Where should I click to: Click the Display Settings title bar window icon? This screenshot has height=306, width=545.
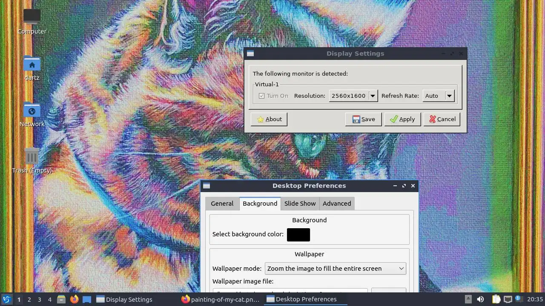(250, 54)
